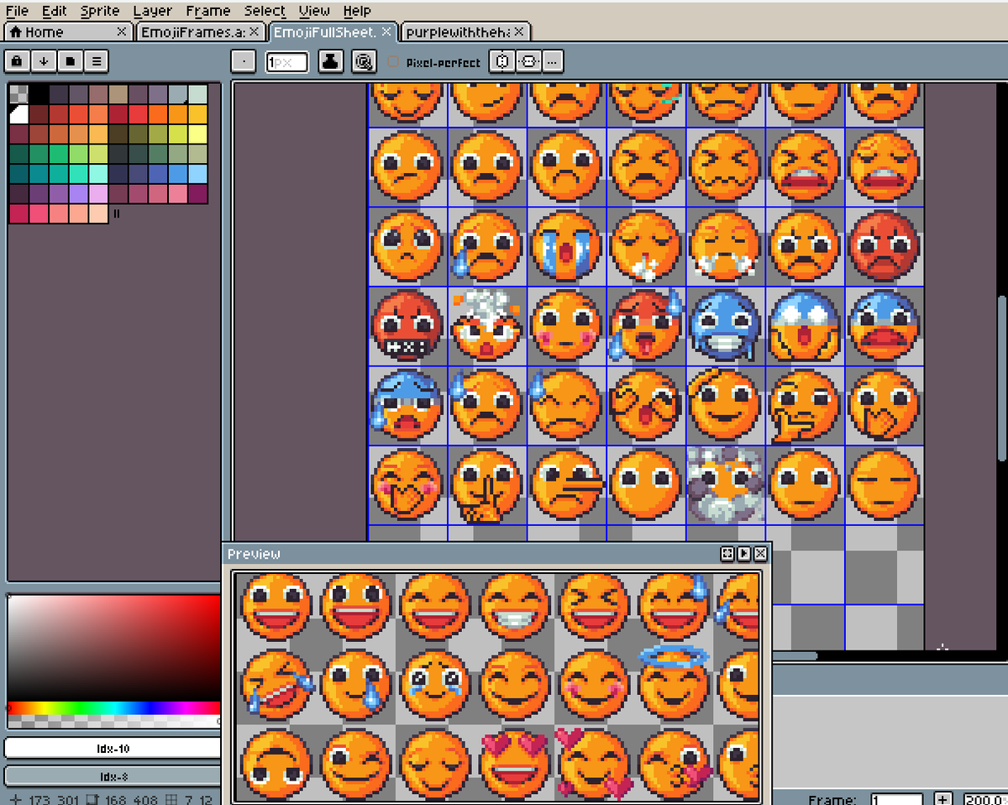Image resolution: width=1008 pixels, height=805 pixels.
Task: Click the rolling-on-floor laughing emoji in Preview
Action: (277, 686)
